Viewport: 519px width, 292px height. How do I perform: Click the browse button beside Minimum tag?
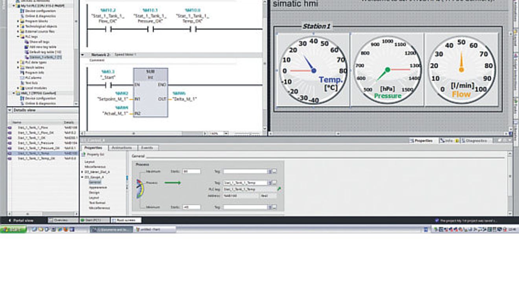click(x=274, y=207)
